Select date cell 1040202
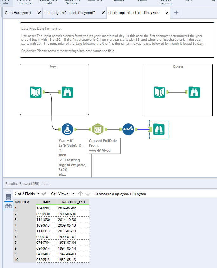The image size is (217, 268). pos(46,208)
